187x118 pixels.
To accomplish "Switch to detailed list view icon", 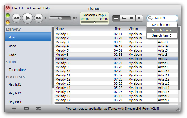I will (x=124, y=18).
